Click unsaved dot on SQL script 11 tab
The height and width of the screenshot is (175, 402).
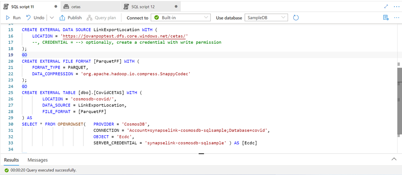(x=56, y=7)
